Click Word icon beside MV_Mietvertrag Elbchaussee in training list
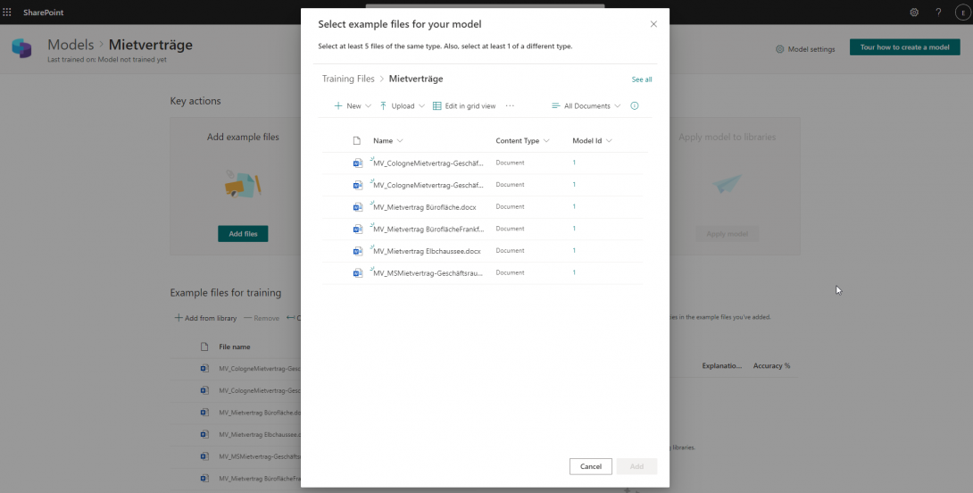973x493 pixels. (204, 434)
